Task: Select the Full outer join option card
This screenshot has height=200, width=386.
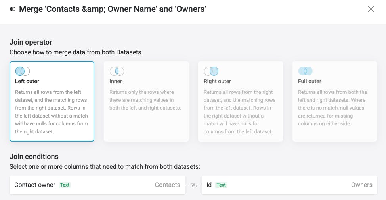Action: (x=335, y=101)
